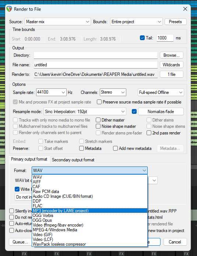Select Video (ffmpeg/libav encoder) format
This screenshot has height=256, width=197.
pyautogui.click(x=89, y=225)
